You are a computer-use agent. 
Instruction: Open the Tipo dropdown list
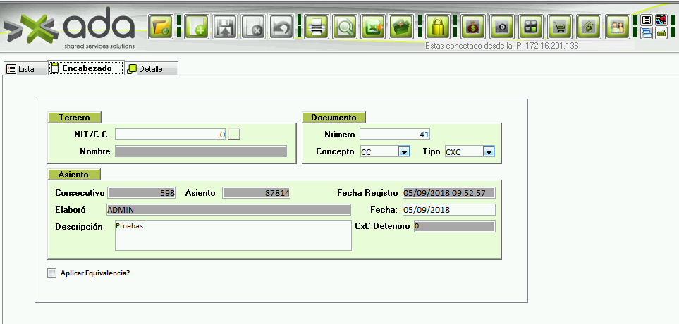488,151
